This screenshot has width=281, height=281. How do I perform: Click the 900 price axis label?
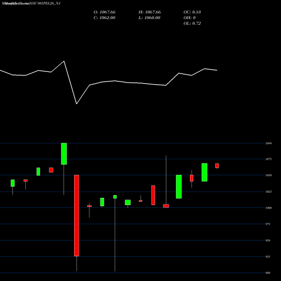pyautogui.click(x=268, y=273)
